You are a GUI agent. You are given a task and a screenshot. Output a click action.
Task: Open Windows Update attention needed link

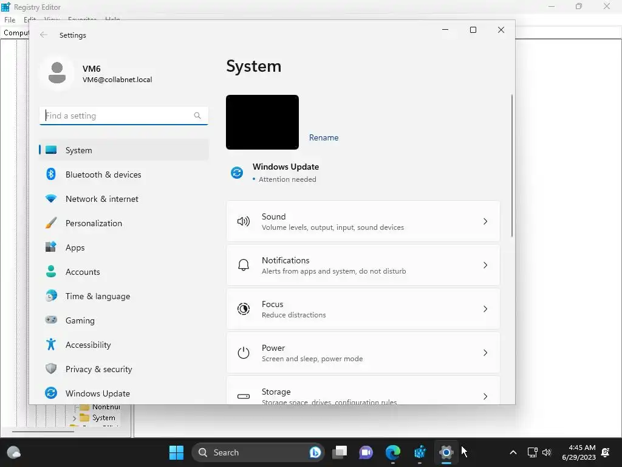coord(285,173)
